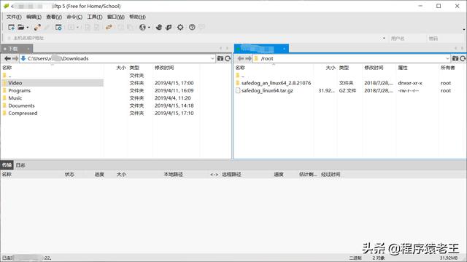The image size is (467, 262).
Task: Open the host address history dropdown
Action: [x=384, y=38]
